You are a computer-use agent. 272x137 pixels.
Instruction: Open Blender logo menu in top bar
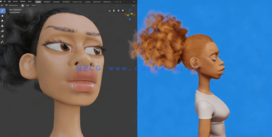pyautogui.click(x=1, y=1)
